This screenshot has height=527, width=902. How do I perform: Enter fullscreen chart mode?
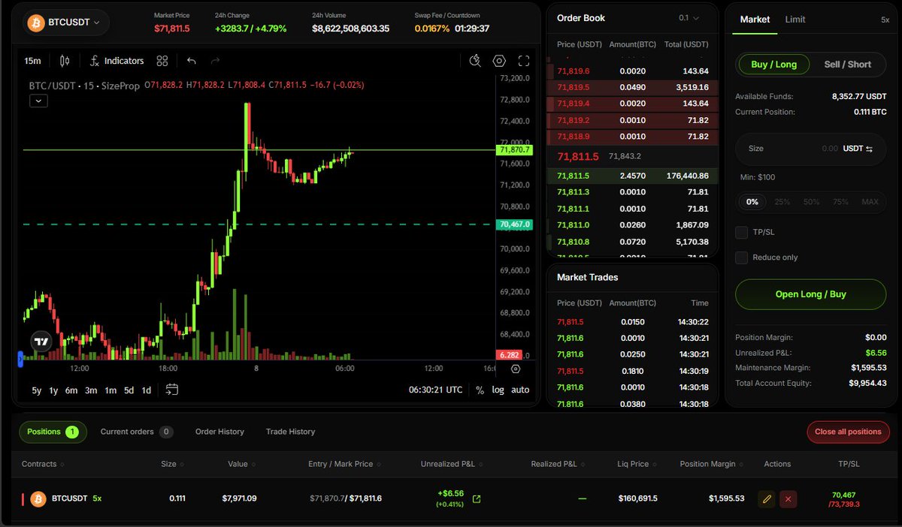click(x=524, y=61)
